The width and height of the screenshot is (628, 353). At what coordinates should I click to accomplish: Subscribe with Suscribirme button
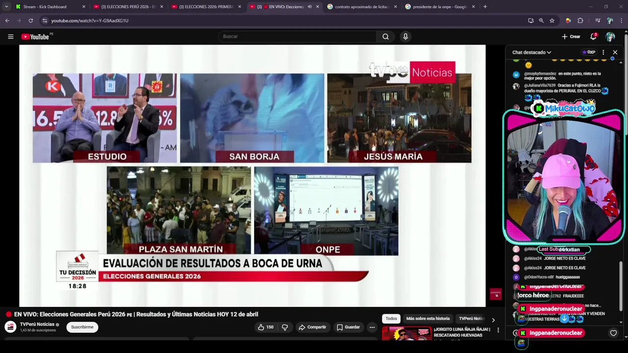point(82,327)
